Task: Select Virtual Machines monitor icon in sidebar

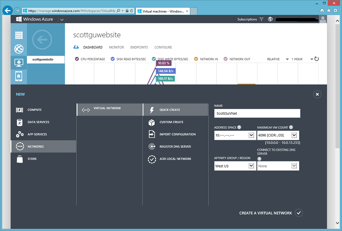Action: click(x=19, y=63)
